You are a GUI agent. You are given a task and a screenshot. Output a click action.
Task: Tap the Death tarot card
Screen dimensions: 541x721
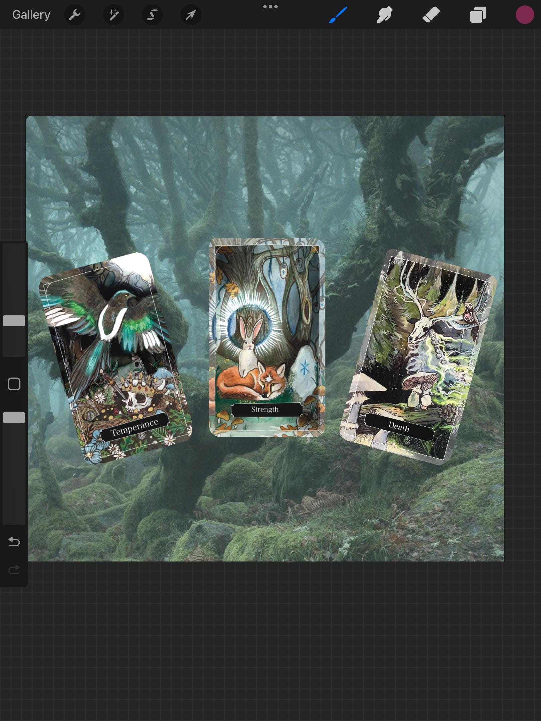pos(418,357)
